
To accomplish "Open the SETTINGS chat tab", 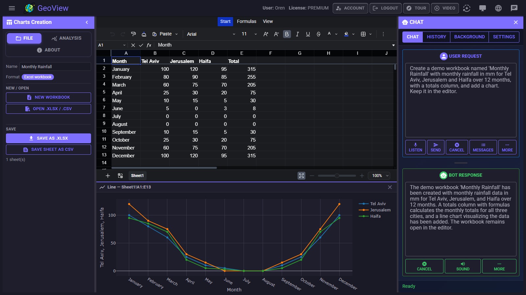I will pos(504,37).
